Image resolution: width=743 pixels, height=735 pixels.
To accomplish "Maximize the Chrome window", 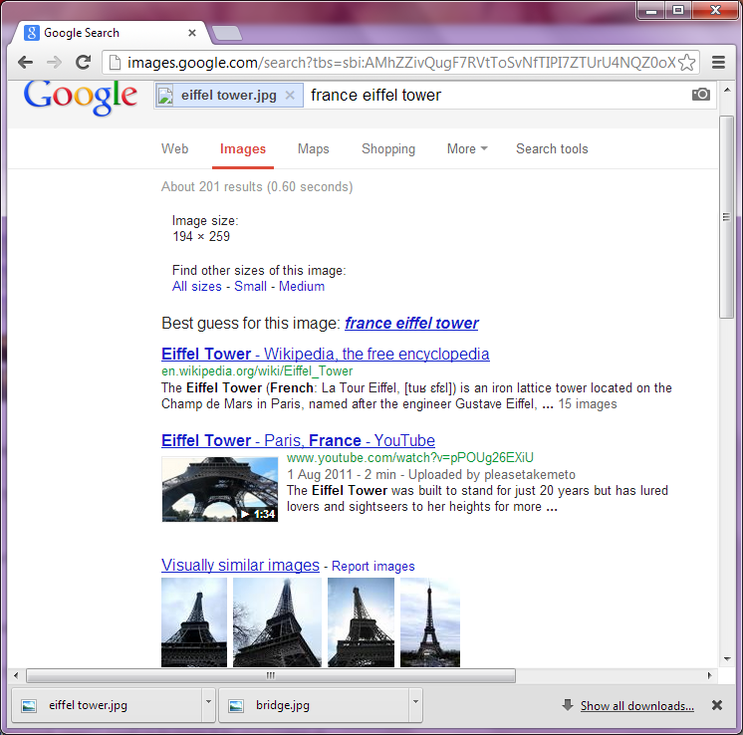I will [x=678, y=10].
